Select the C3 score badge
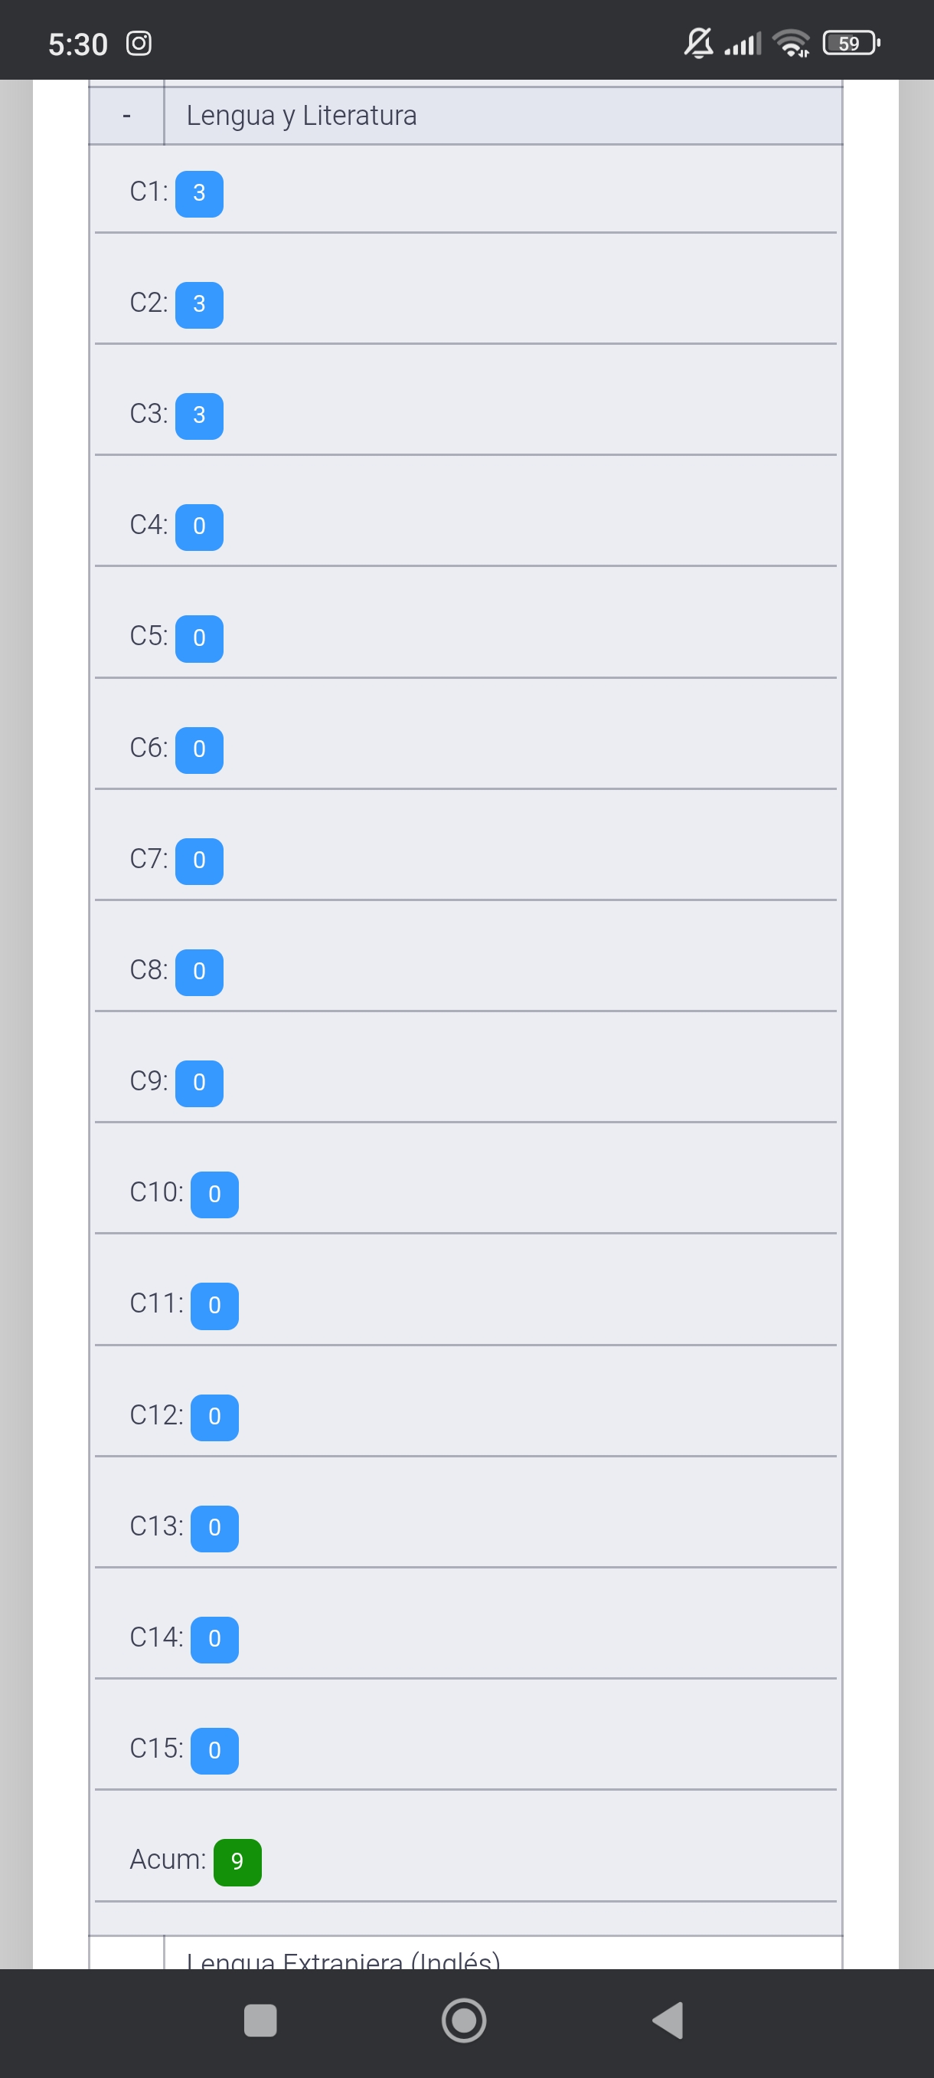This screenshot has width=934, height=2078. (x=199, y=416)
